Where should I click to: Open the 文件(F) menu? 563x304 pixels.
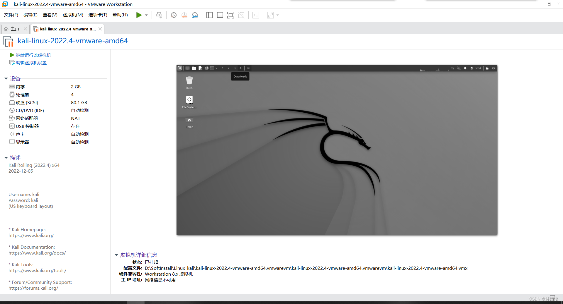[11, 15]
